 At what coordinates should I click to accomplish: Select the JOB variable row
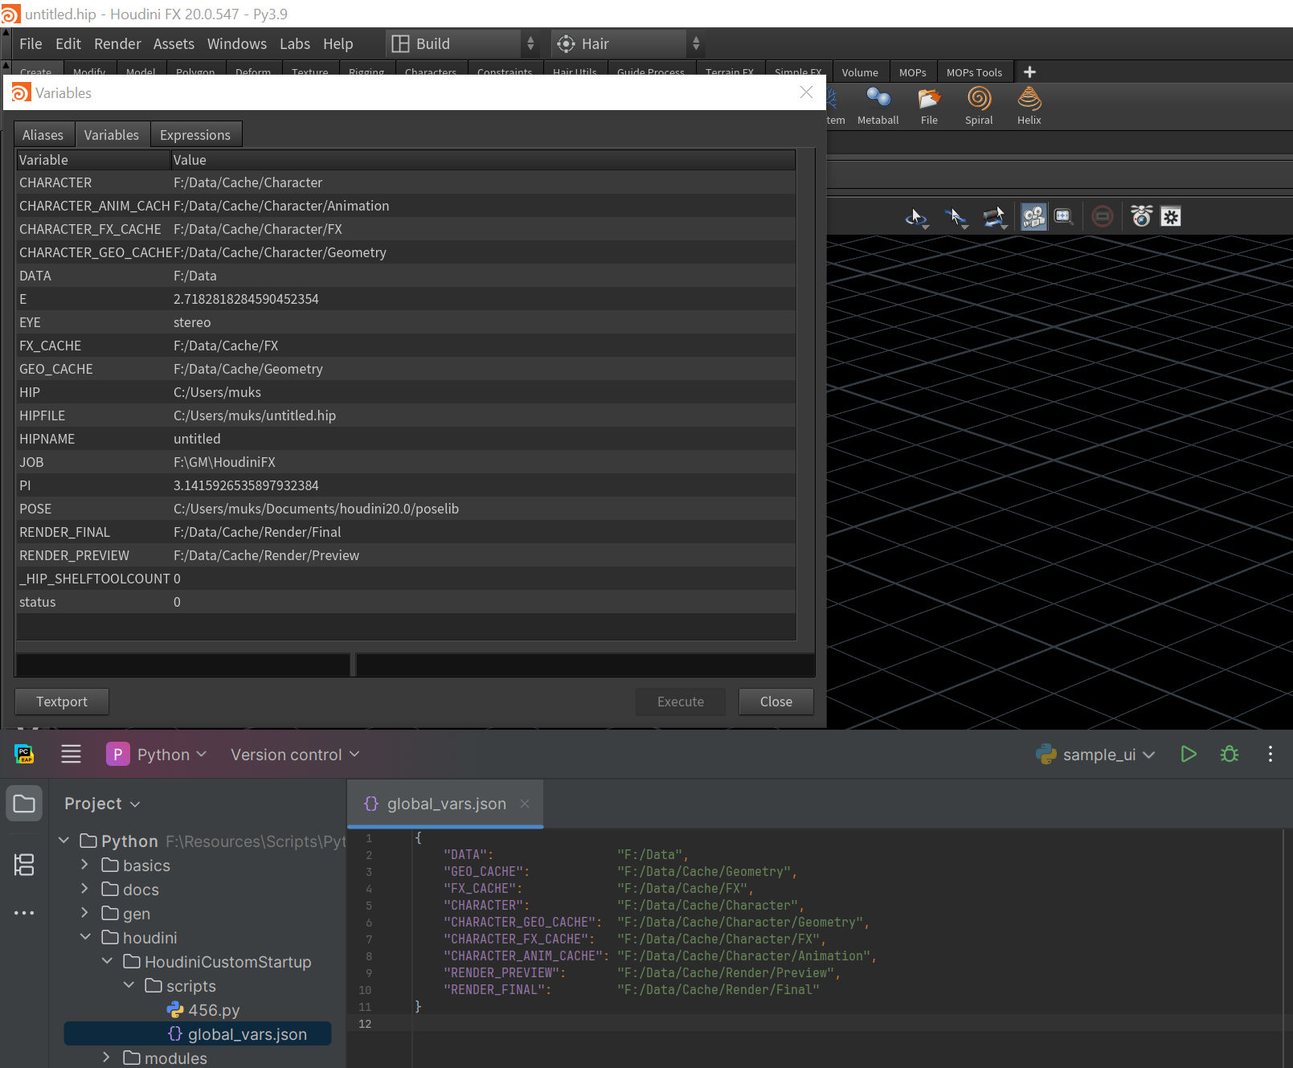pos(406,462)
